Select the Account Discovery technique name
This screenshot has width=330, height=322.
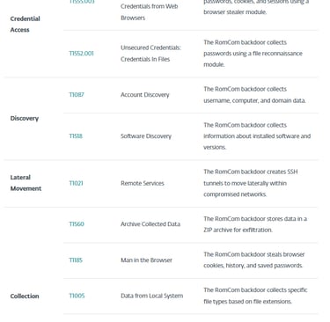(145, 95)
